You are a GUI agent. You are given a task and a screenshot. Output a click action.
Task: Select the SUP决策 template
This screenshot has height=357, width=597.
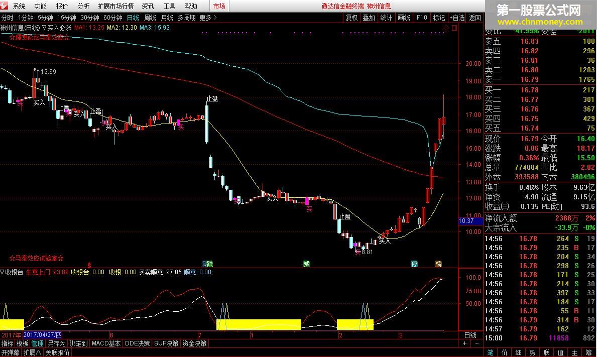click(166, 343)
